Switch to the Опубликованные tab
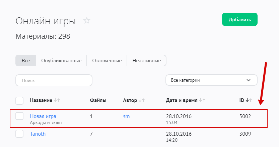279x147 pixels. click(61, 61)
